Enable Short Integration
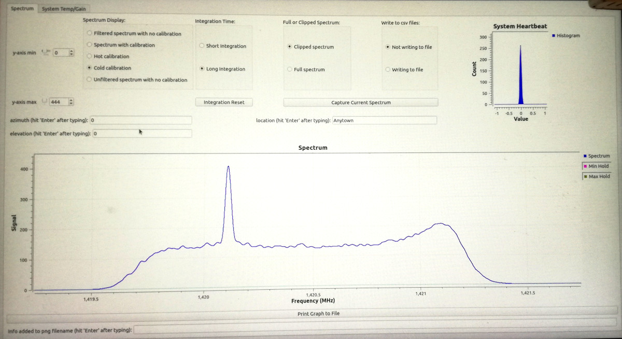622x339 pixels. (202, 46)
